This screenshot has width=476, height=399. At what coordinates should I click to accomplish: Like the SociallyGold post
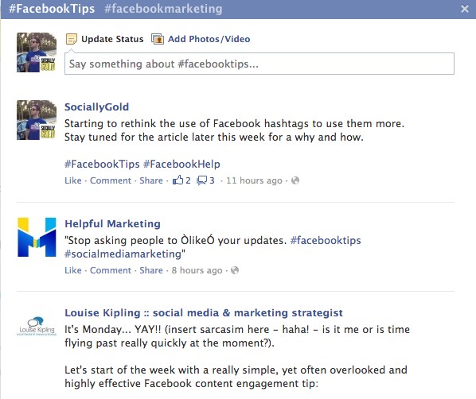point(73,180)
